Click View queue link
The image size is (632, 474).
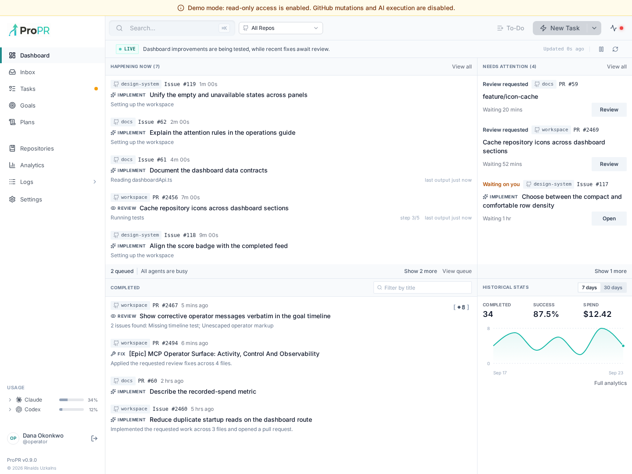click(457, 271)
